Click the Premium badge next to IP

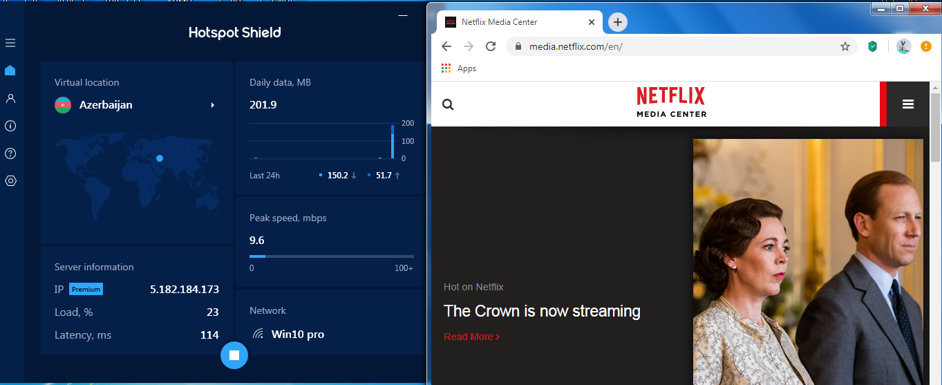pyautogui.click(x=86, y=289)
